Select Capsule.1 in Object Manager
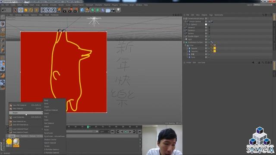 pos(194,51)
